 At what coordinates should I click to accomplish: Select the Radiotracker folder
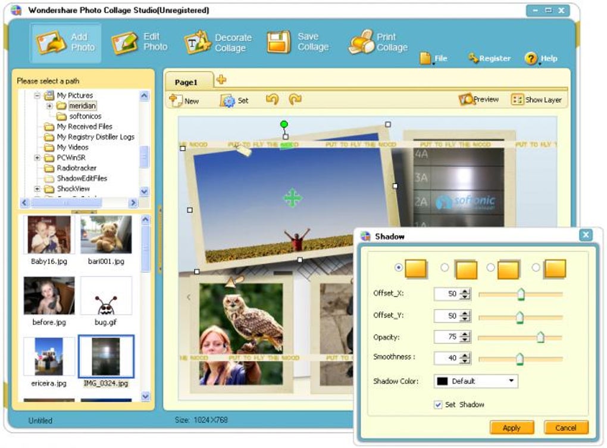point(76,168)
